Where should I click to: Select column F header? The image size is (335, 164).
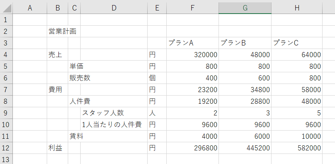193,8
